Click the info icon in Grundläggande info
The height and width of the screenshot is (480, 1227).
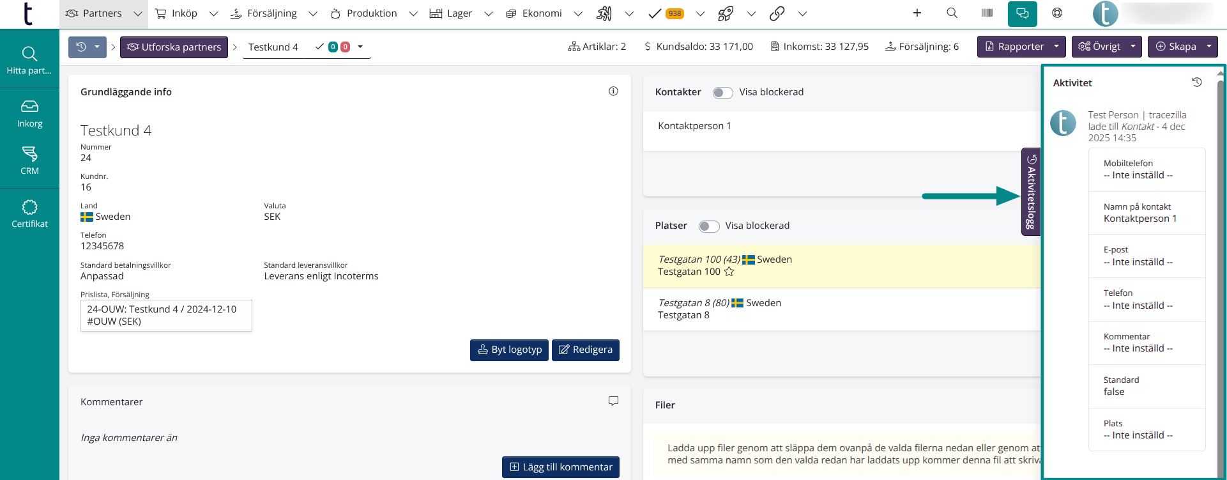click(613, 91)
